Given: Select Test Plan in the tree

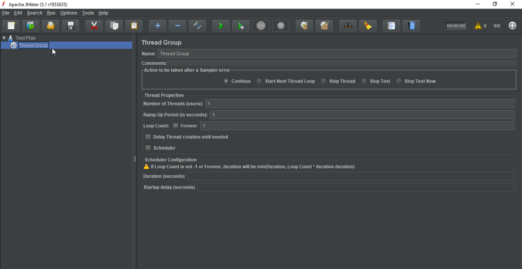Looking at the screenshot, I should [x=26, y=38].
